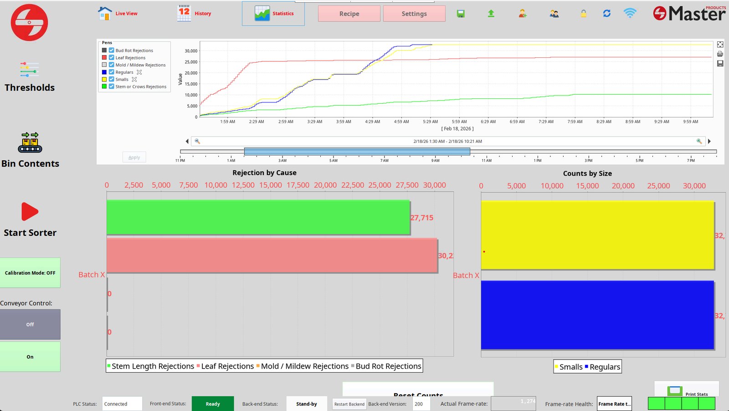This screenshot has width=729, height=411.
Task: Click the Apply button under Pens
Action: click(x=134, y=157)
